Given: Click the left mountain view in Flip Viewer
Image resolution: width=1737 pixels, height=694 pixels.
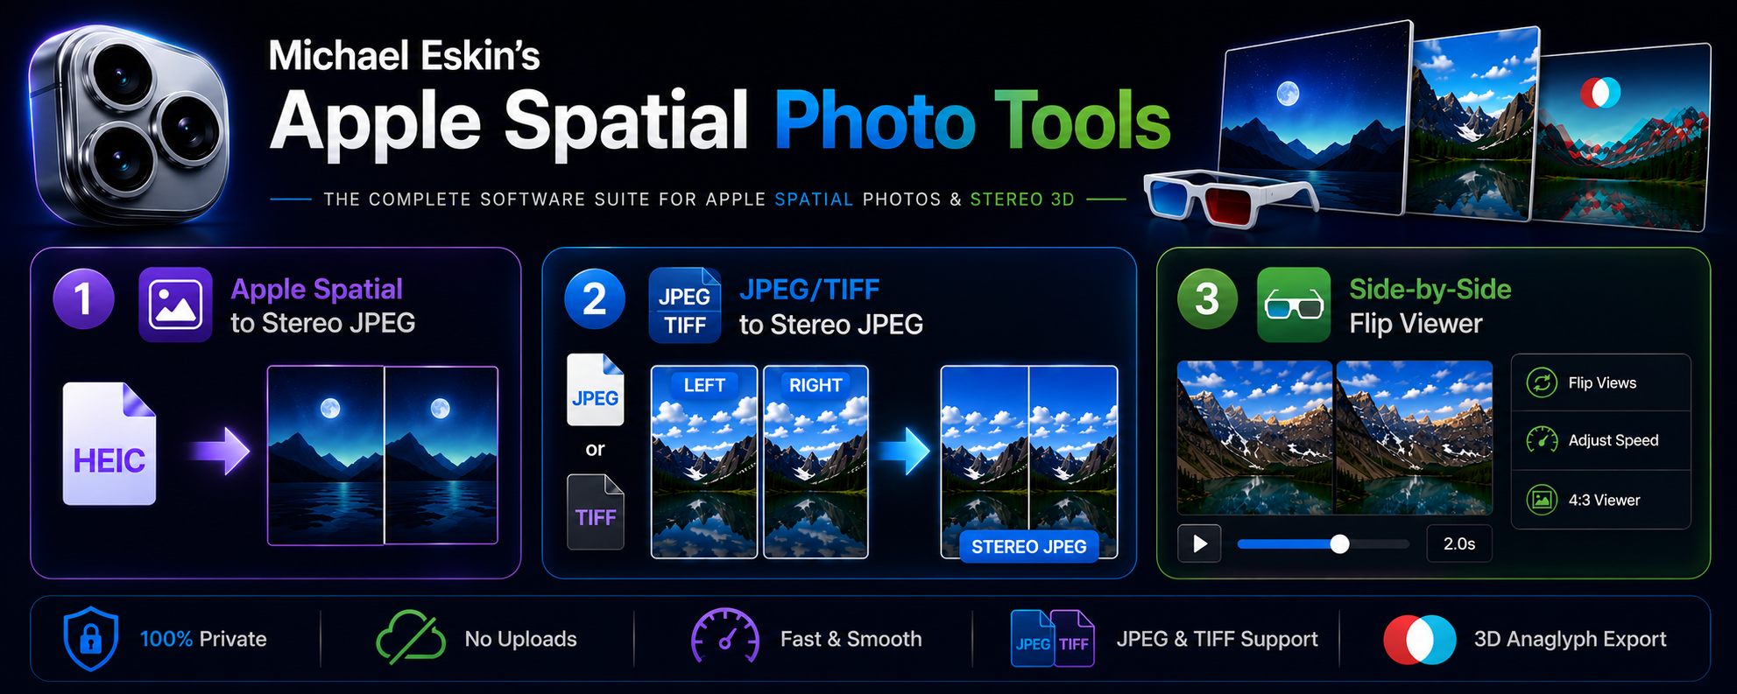Looking at the screenshot, I should pyautogui.click(x=1254, y=438).
